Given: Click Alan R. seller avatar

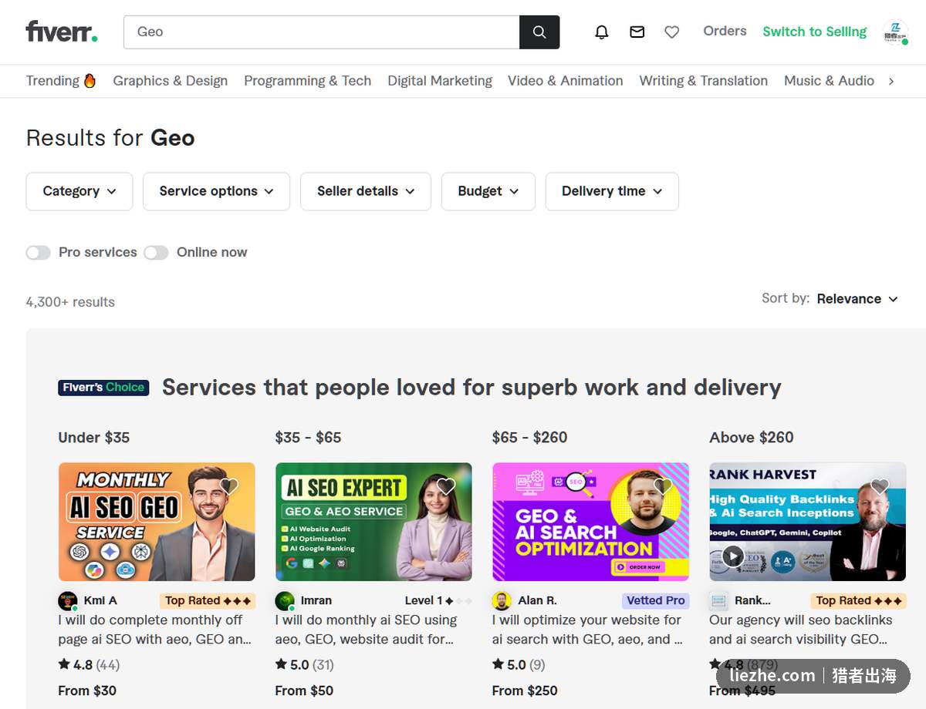Looking at the screenshot, I should pyautogui.click(x=502, y=601).
